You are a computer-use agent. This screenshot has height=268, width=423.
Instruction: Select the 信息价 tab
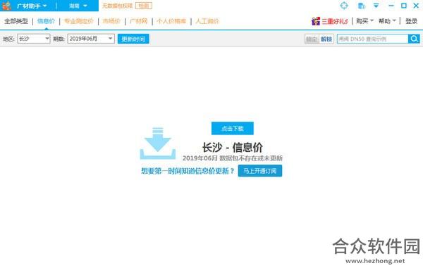(x=46, y=21)
